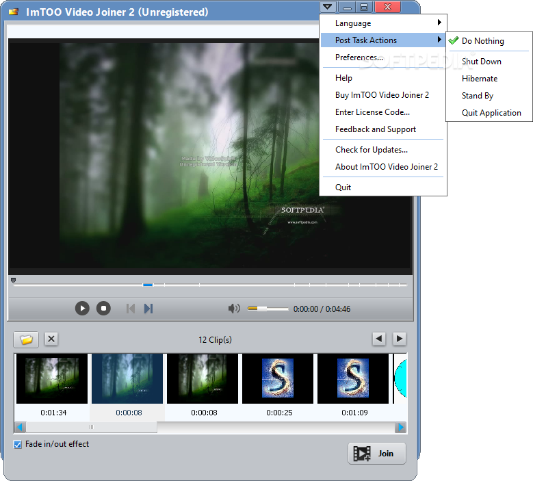Select the 0:00:25 clip thumbnail

point(278,378)
